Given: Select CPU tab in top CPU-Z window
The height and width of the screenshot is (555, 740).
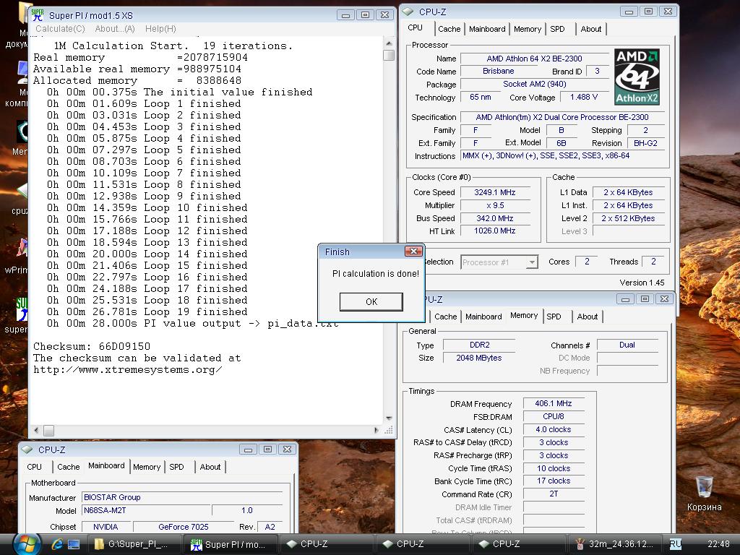Looking at the screenshot, I should point(416,28).
